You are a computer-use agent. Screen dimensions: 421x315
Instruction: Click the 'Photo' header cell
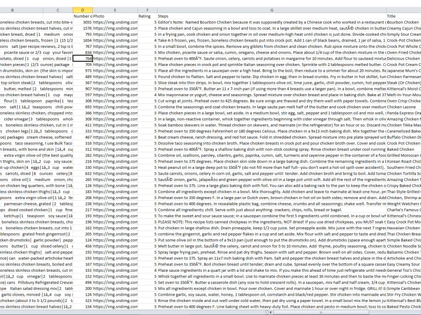click(x=115, y=16)
